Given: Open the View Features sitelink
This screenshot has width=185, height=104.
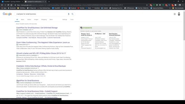Looking at the screenshot, I should pos(32,38).
